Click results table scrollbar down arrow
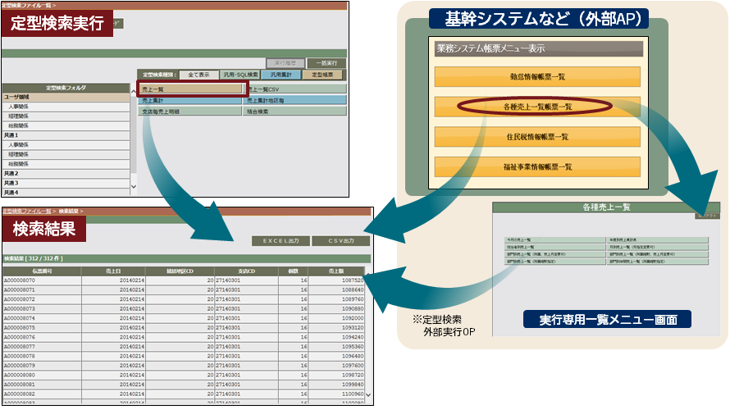This screenshot has width=730, height=419. click(x=368, y=394)
